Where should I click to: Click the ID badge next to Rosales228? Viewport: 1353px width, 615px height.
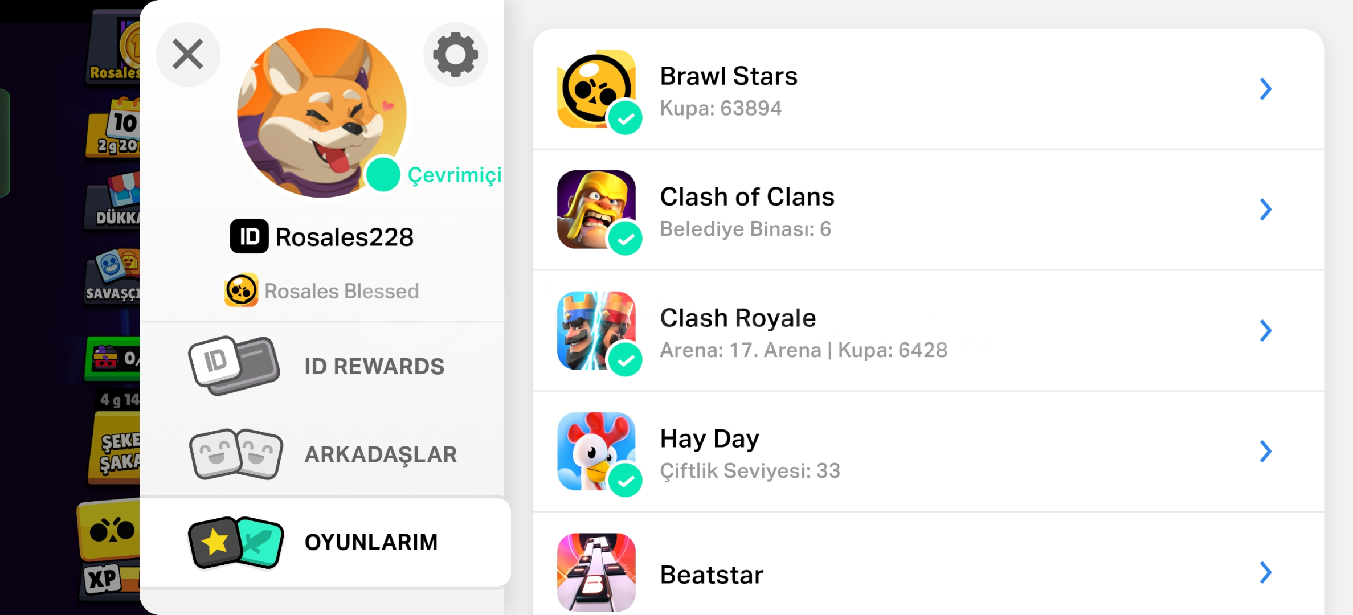249,236
